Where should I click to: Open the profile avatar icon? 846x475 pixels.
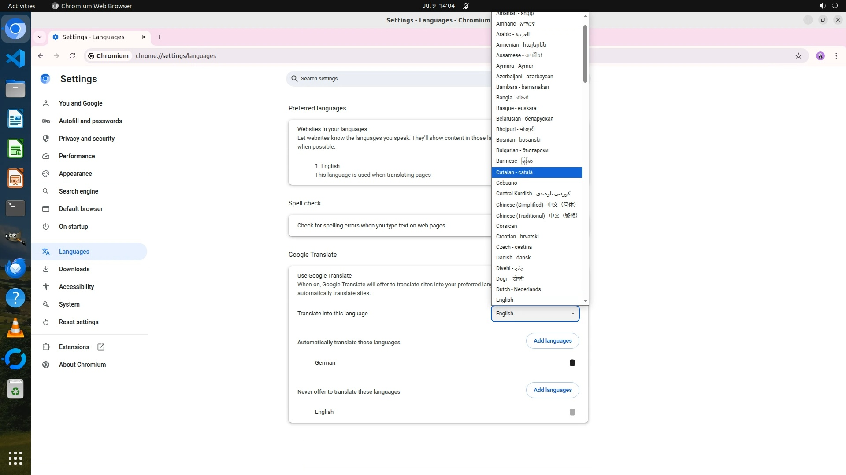pyautogui.click(x=820, y=56)
